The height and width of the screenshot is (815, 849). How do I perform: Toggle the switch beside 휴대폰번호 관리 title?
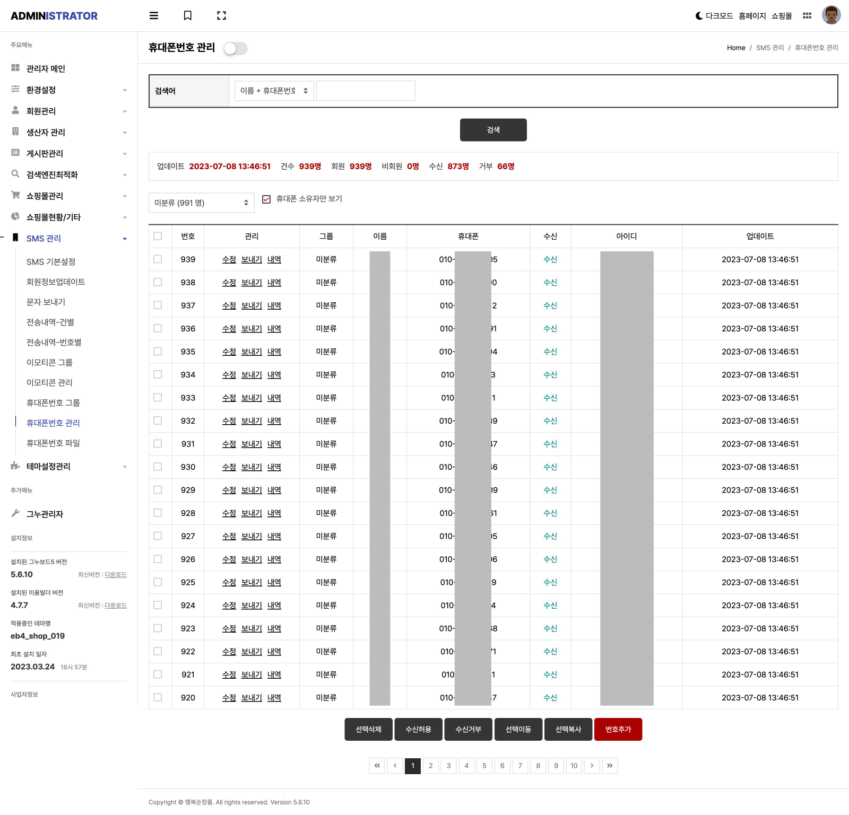[x=236, y=49]
